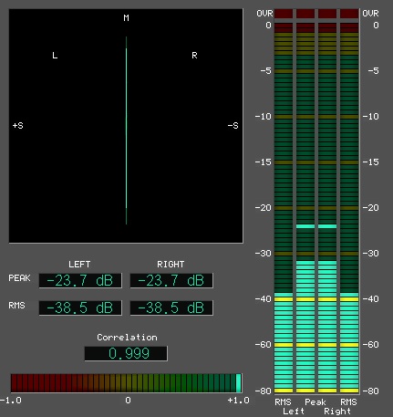The height and width of the screenshot is (417, 393).
Task: Click the +S label on the goniometer
Action: (x=18, y=126)
